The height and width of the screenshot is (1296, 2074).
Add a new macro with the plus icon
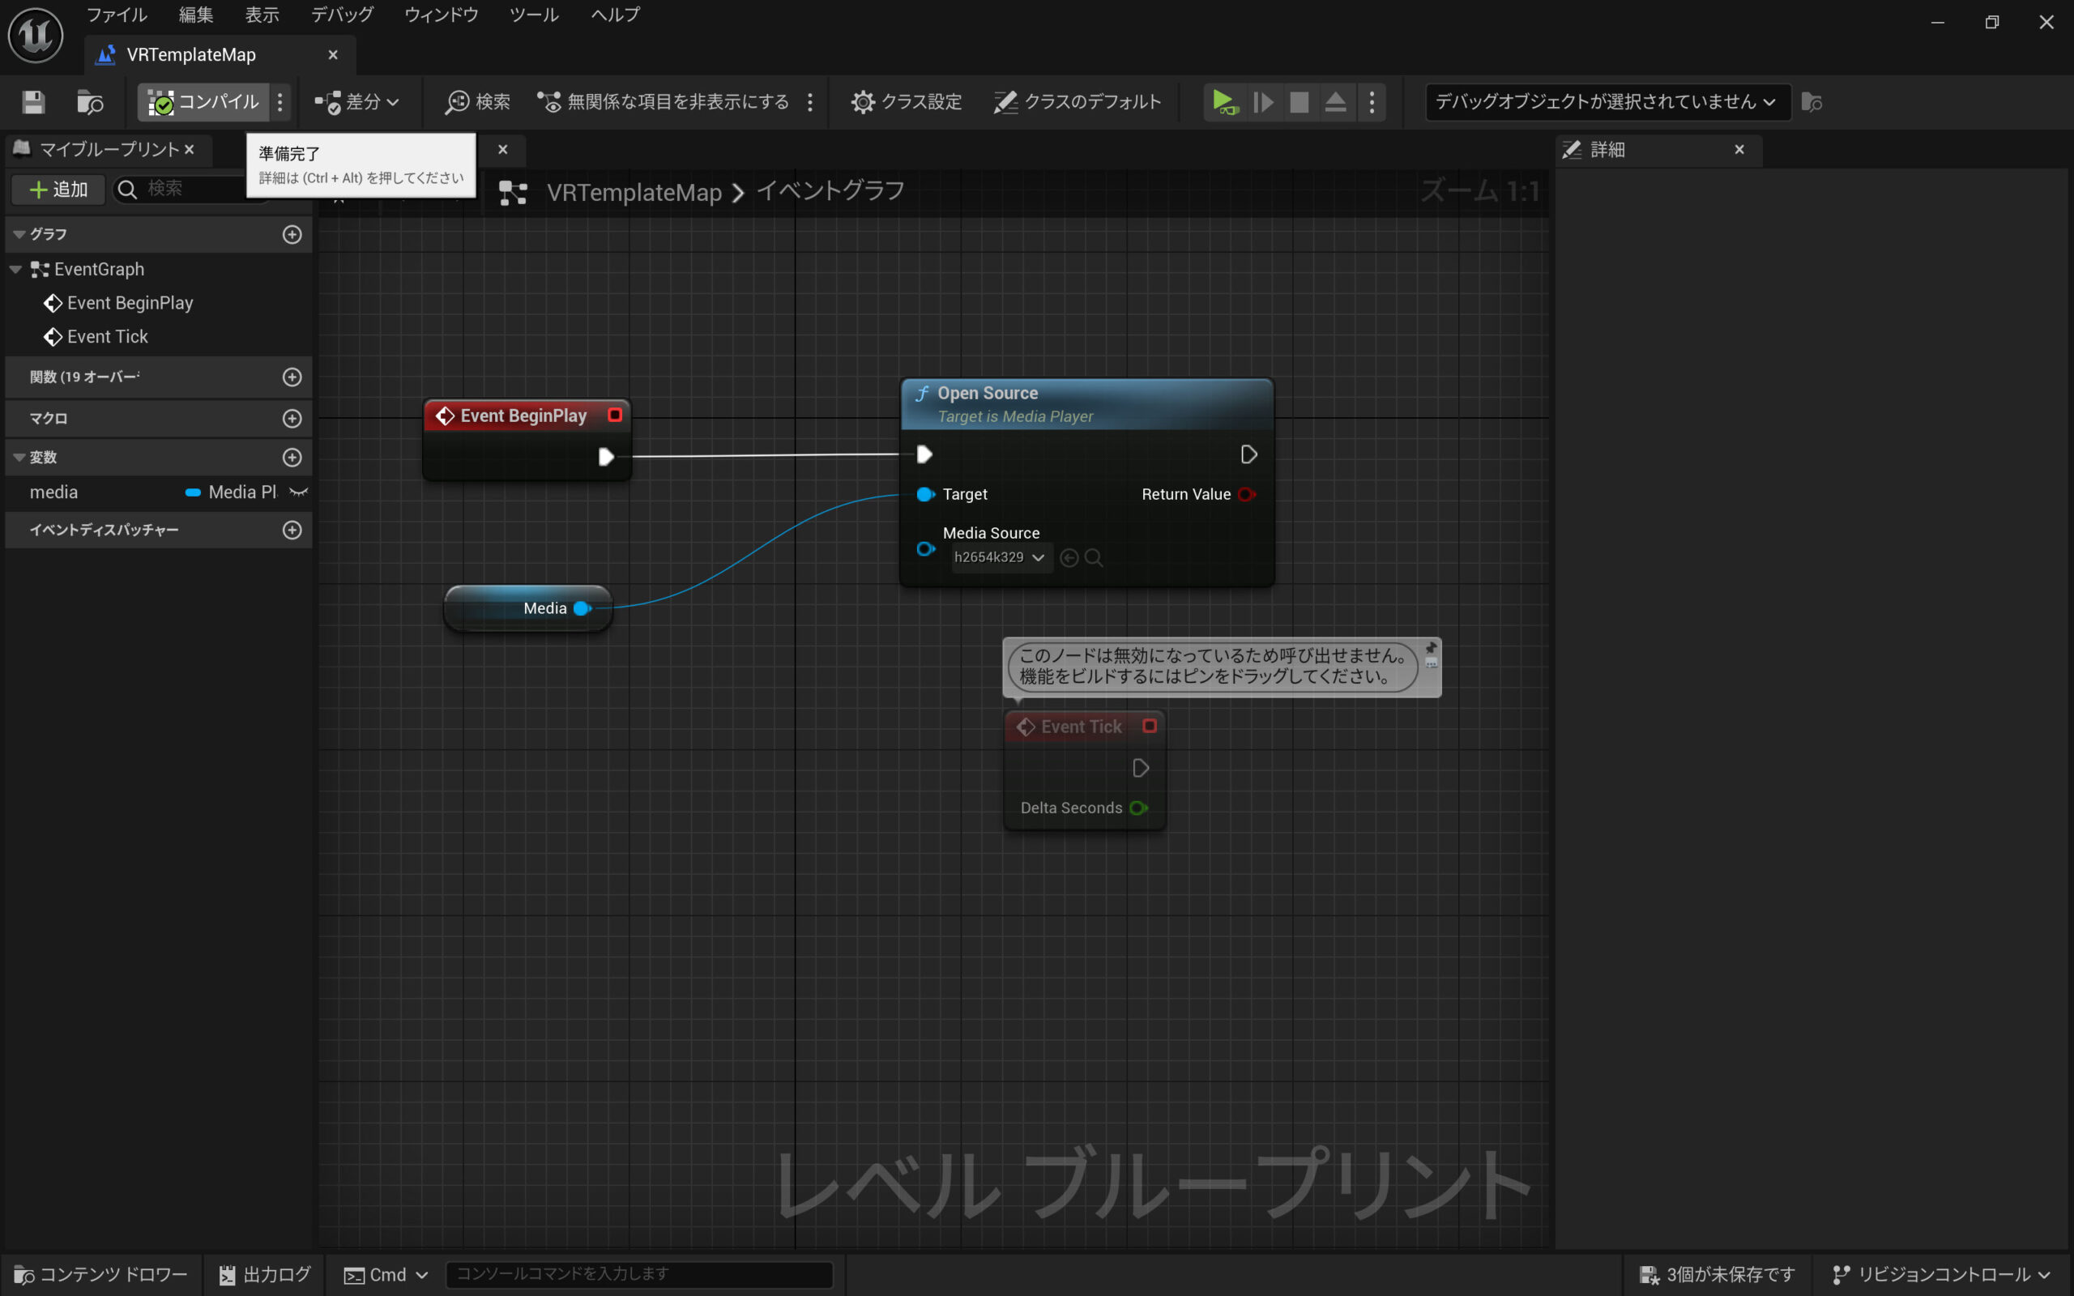[292, 418]
